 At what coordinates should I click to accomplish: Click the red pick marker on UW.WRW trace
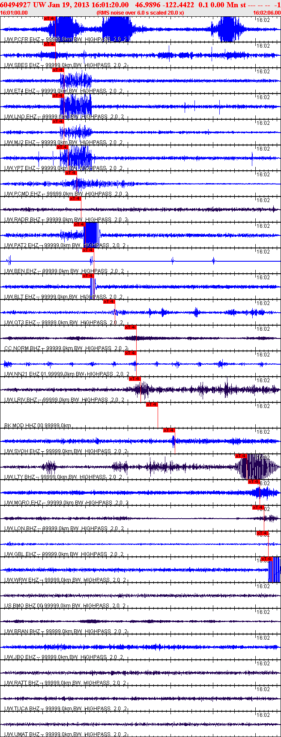pos(266,559)
